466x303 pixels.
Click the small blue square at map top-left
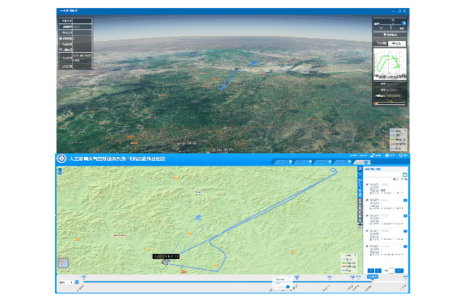(59, 168)
